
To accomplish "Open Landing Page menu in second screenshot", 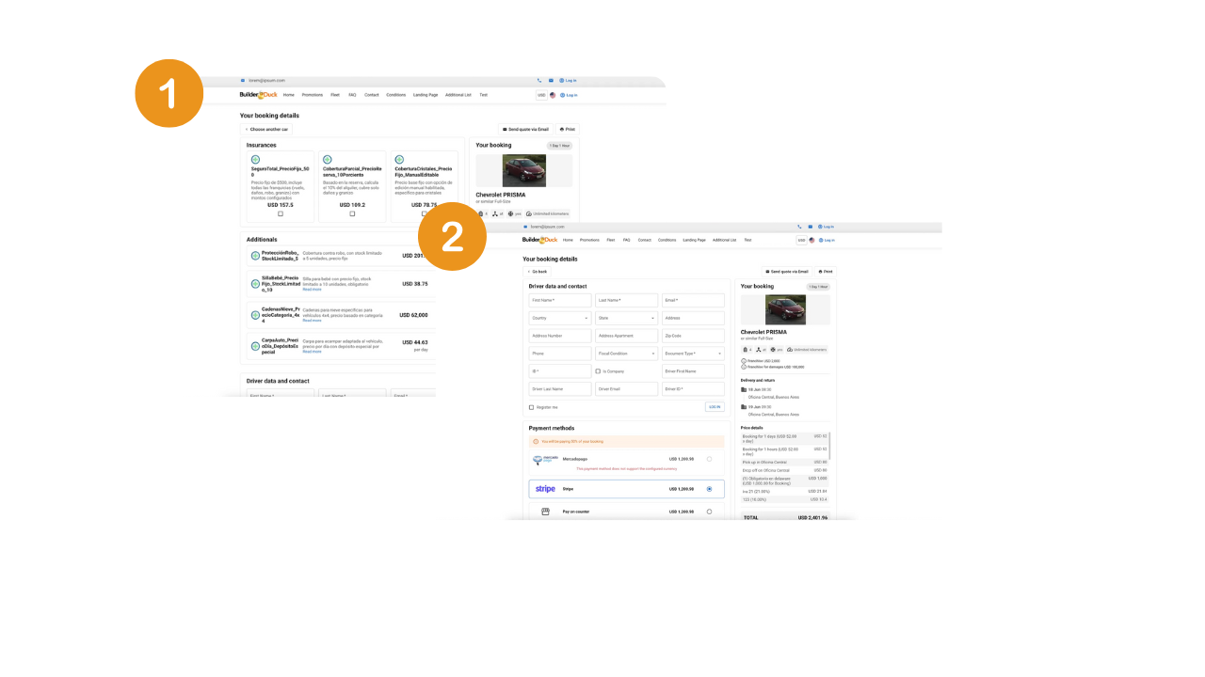I will 694,240.
